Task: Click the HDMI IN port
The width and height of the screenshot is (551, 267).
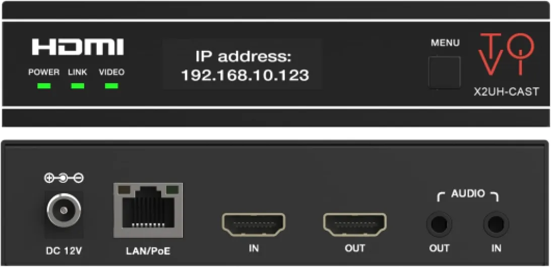Action: (x=254, y=225)
